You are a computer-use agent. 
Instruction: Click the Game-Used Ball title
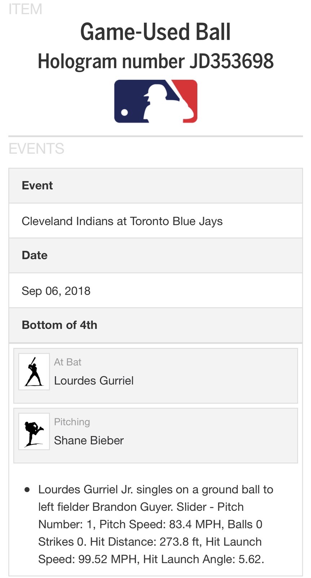coord(155,32)
